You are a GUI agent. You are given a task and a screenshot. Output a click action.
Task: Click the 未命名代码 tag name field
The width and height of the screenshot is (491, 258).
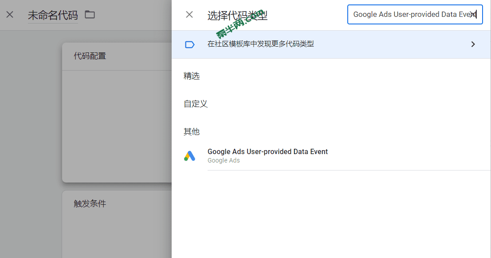[x=53, y=15]
